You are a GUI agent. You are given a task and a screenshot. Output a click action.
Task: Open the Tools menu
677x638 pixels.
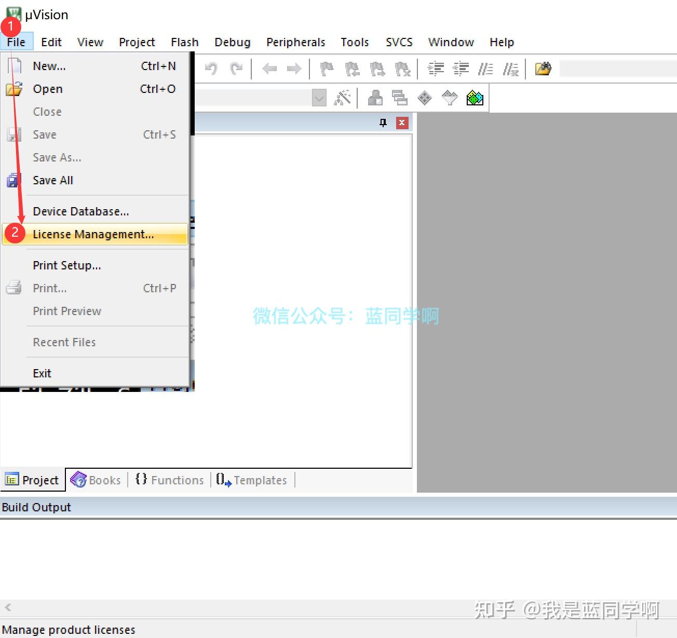(x=355, y=42)
